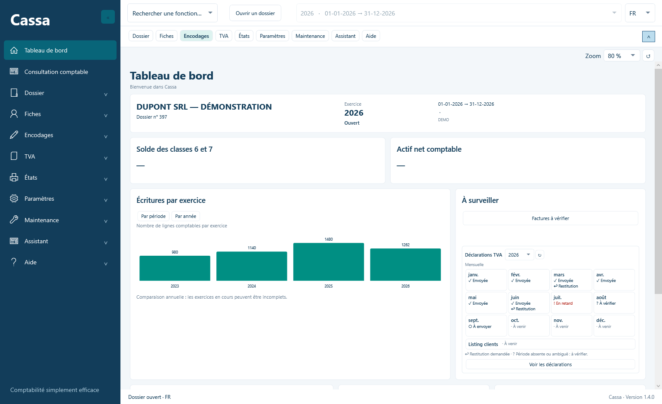Image resolution: width=662 pixels, height=404 pixels.
Task: Click the Dossier icon in the sidebar
Action: click(14, 93)
